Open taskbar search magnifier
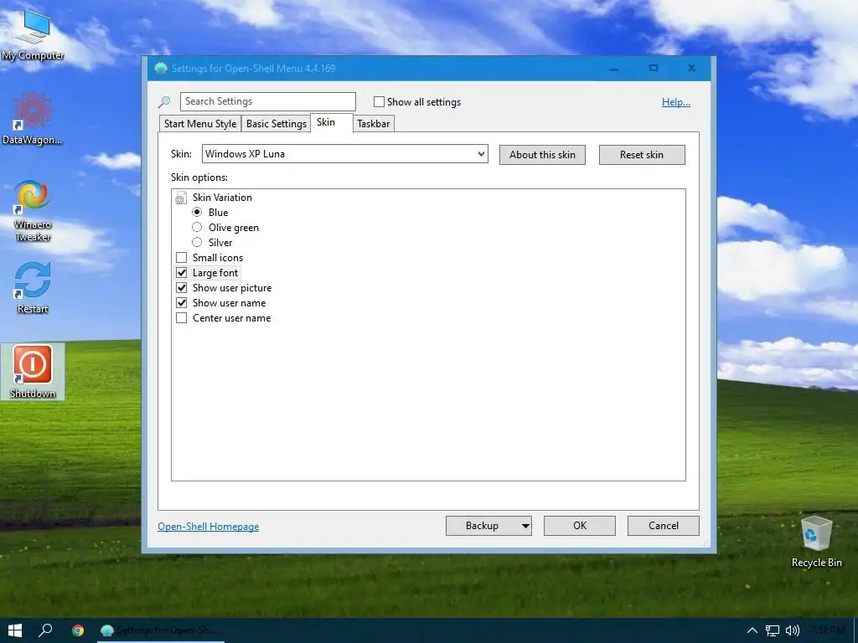Image resolution: width=858 pixels, height=643 pixels. point(45,630)
